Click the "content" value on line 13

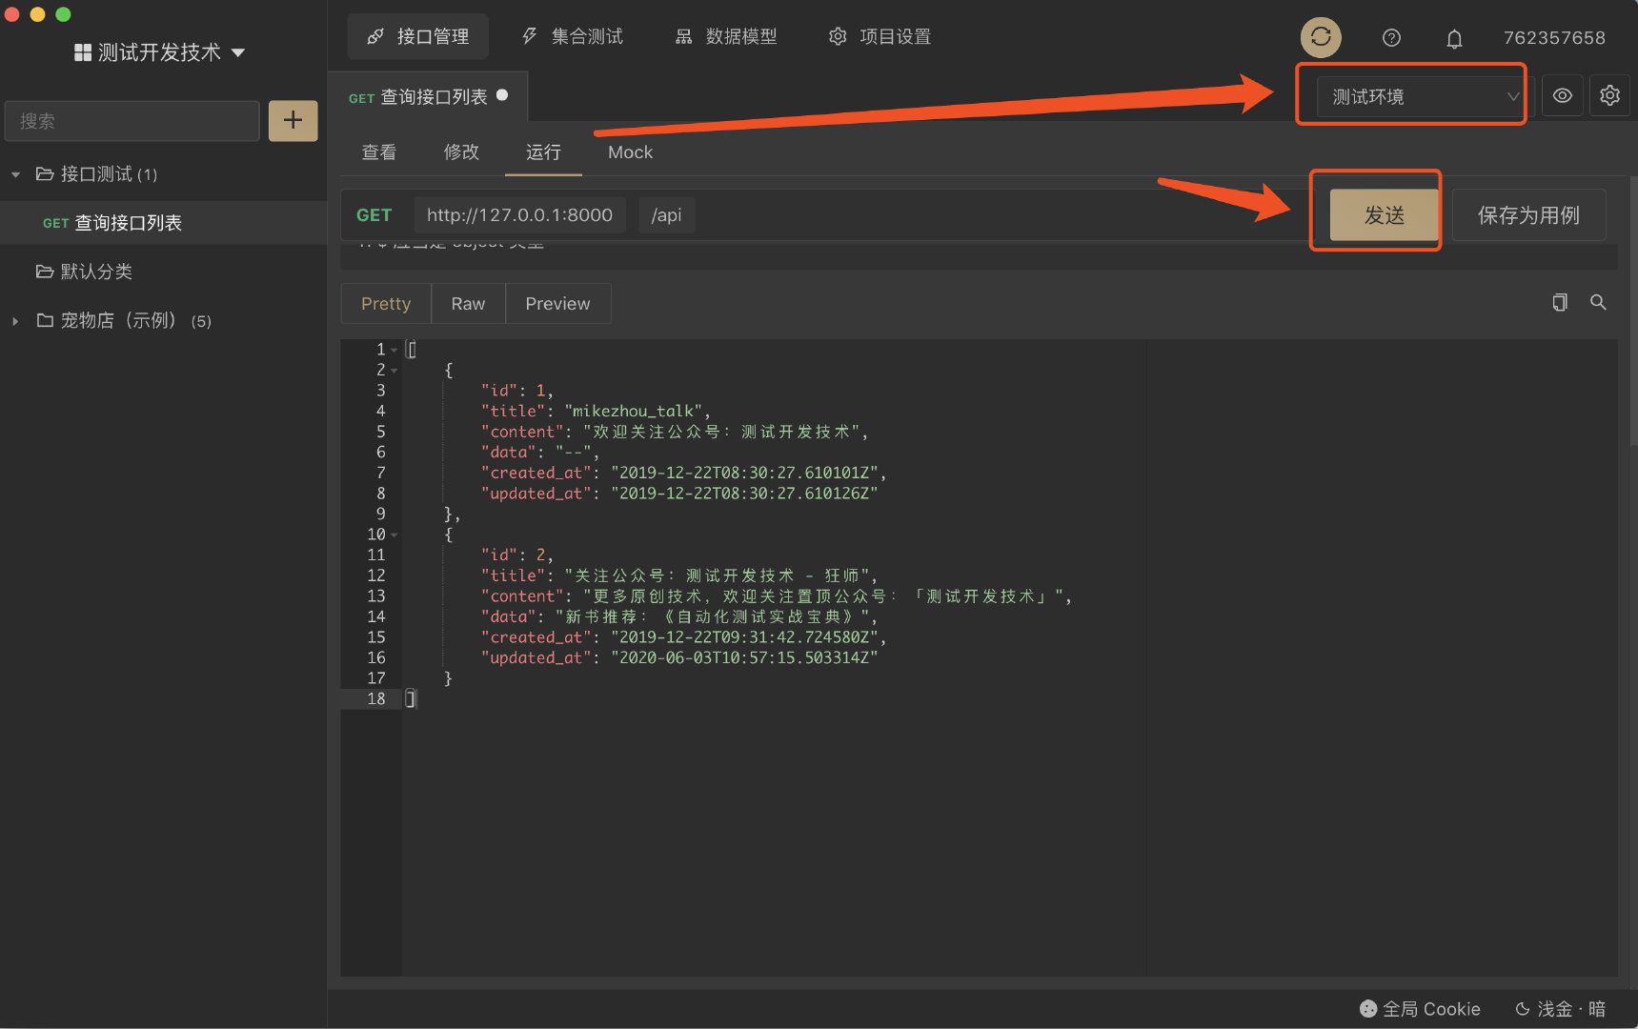pyautogui.click(x=821, y=596)
